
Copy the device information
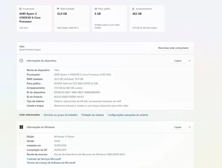coord(178,61)
